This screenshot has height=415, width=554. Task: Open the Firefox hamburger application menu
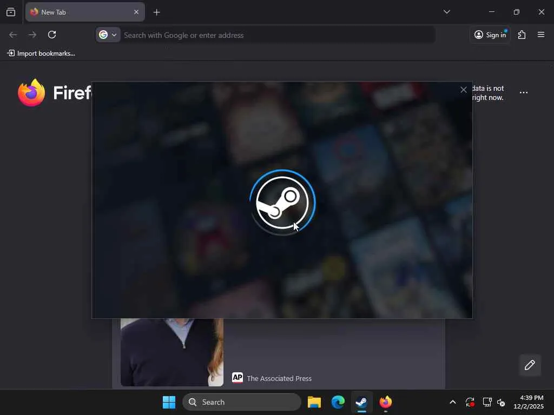(541, 35)
